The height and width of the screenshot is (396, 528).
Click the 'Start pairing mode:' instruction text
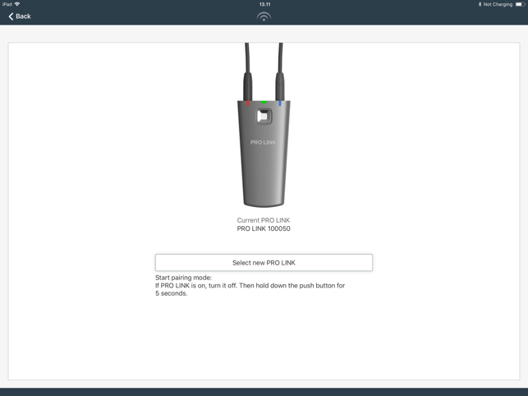[183, 278]
